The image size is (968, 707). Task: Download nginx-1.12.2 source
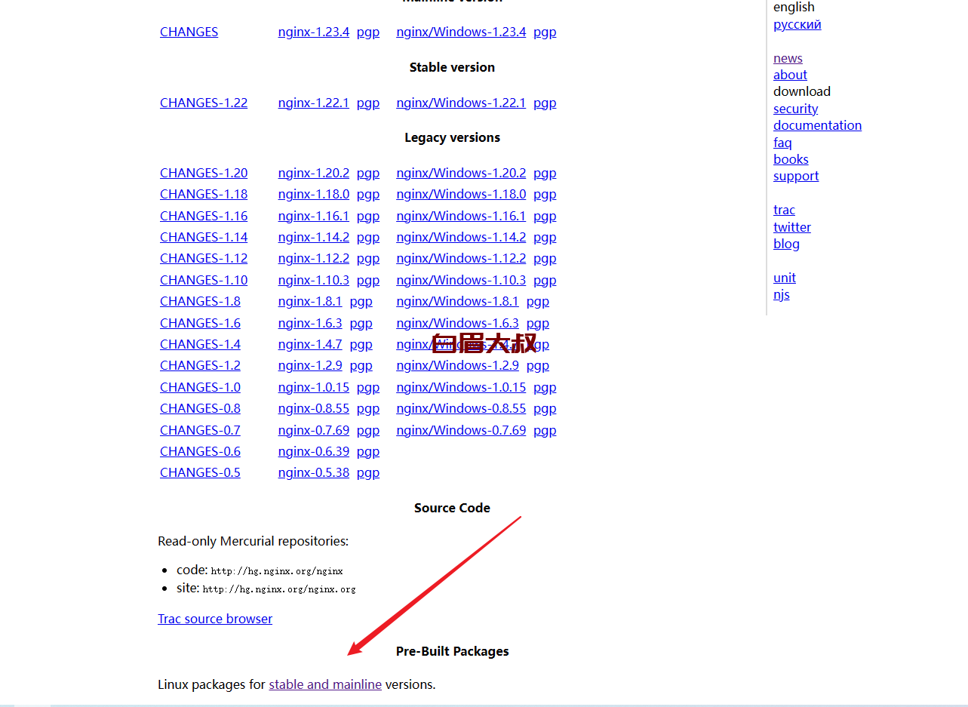pyautogui.click(x=313, y=258)
